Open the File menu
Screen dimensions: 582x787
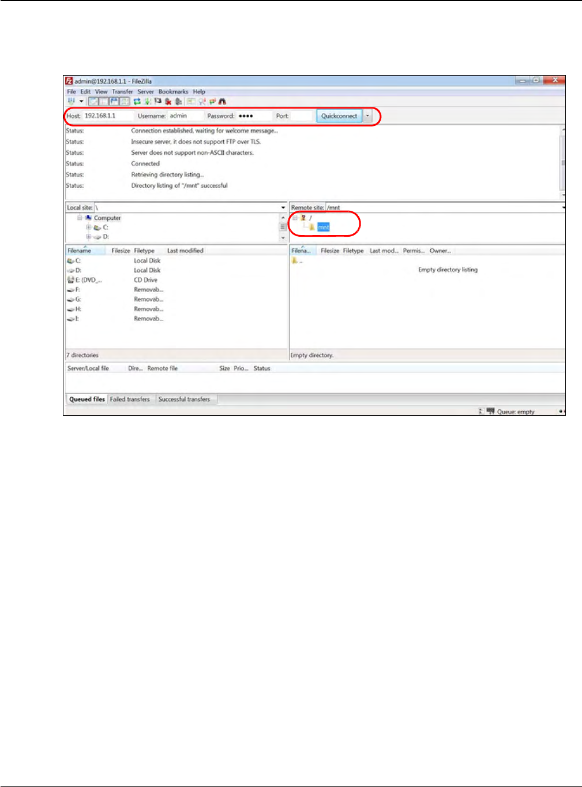click(72, 91)
